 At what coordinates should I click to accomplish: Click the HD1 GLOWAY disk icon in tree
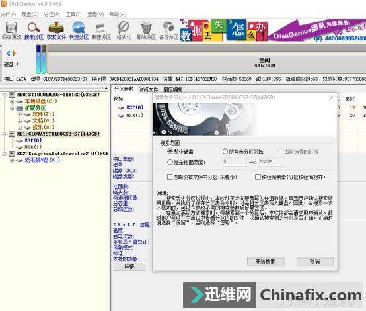pos(12,134)
